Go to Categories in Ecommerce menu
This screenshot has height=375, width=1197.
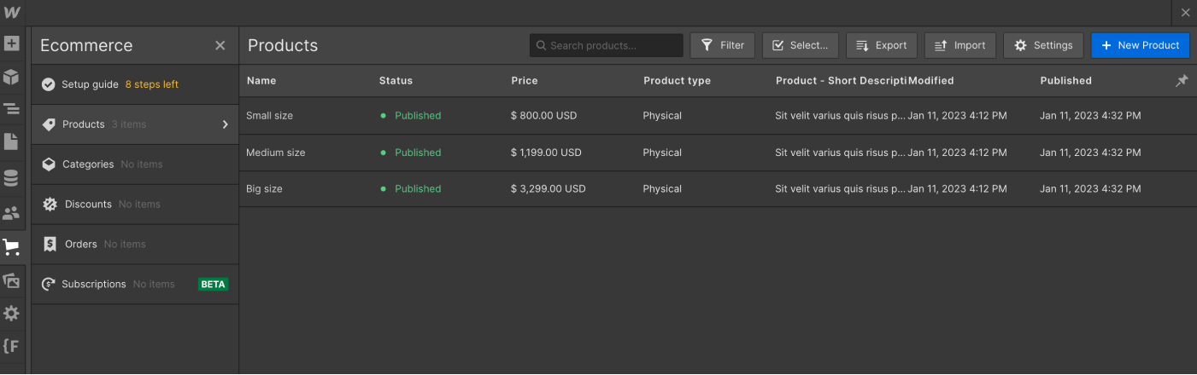tap(87, 164)
